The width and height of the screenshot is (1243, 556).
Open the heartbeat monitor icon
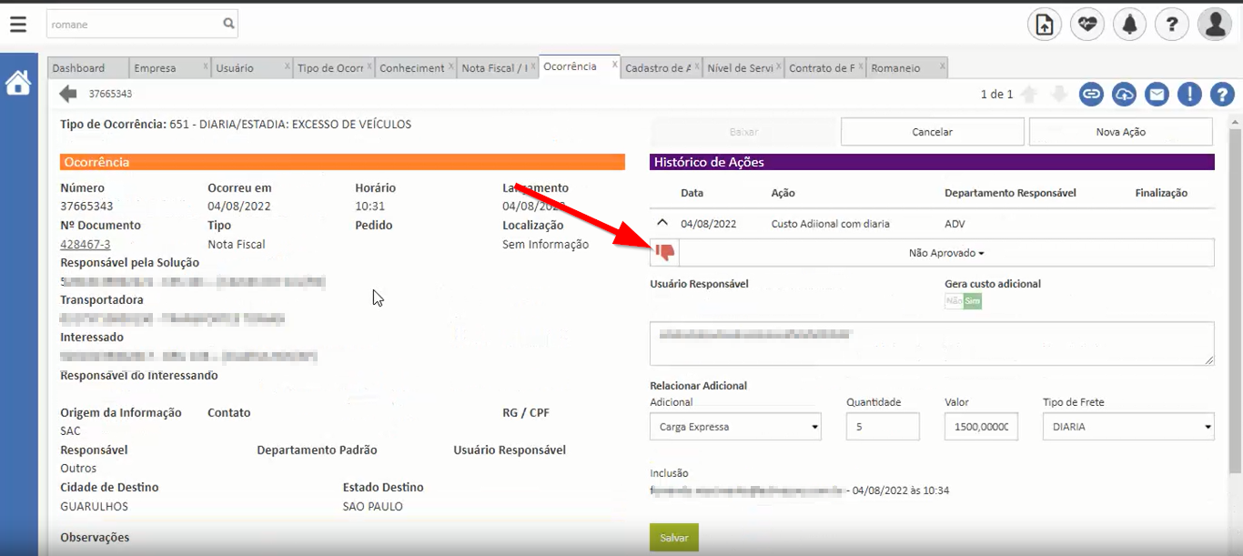point(1087,25)
